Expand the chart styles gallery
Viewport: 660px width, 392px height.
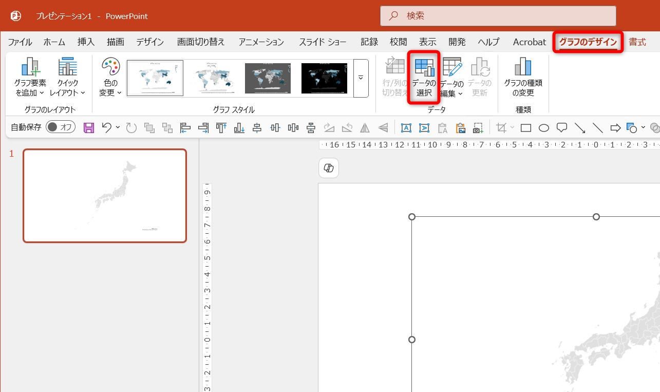361,78
